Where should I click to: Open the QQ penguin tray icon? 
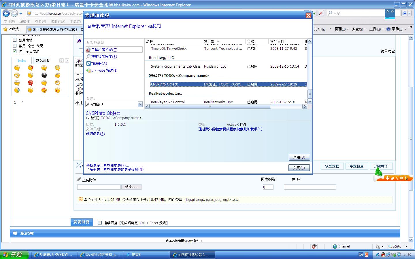pos(383,255)
